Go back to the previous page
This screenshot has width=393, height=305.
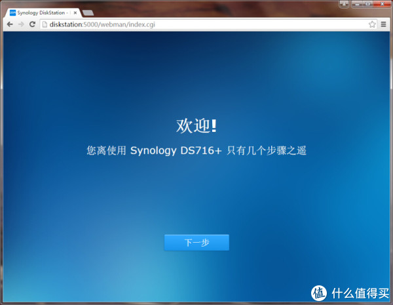click(x=10, y=24)
